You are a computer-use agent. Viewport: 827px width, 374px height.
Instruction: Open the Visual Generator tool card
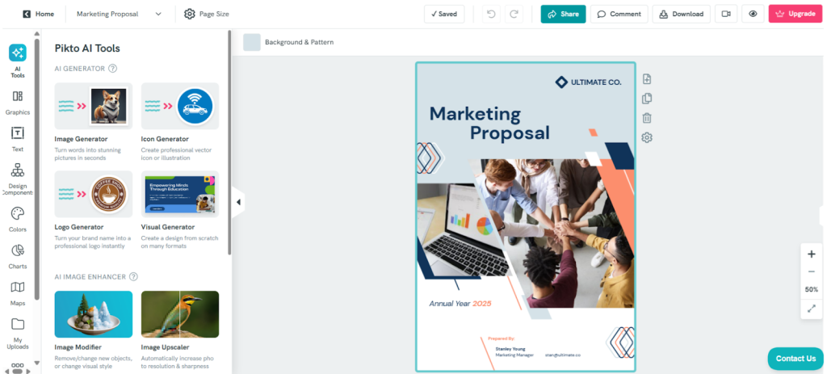[x=180, y=210]
